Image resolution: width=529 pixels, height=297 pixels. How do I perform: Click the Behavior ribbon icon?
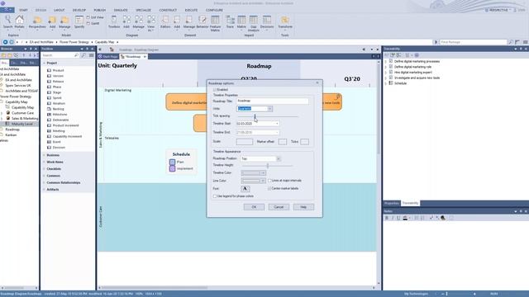click(x=202, y=22)
